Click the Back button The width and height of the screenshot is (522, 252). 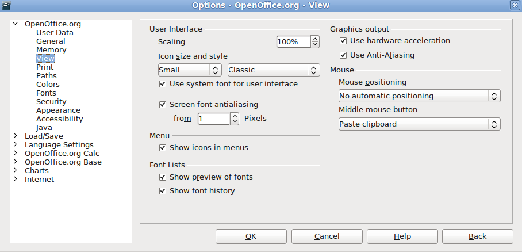pyautogui.click(x=477, y=236)
